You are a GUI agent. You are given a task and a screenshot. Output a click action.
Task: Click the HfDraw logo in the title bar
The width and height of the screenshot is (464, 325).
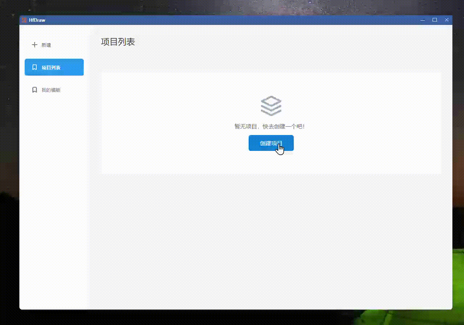tap(24, 20)
